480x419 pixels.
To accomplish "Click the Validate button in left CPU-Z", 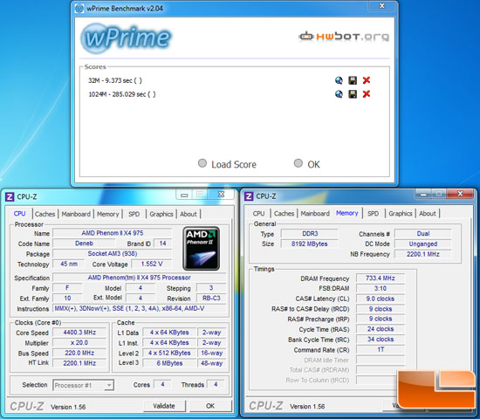I will pos(164,406).
